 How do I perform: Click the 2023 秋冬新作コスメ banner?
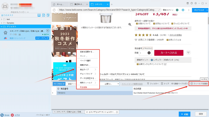pos(65,41)
